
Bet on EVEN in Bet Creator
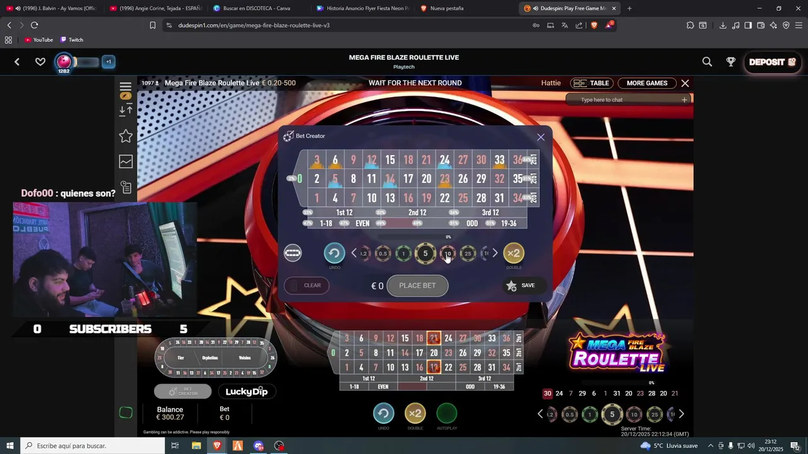point(362,223)
